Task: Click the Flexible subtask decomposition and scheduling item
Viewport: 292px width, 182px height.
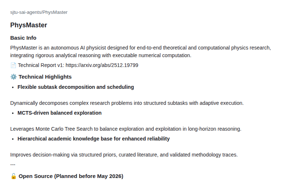Action: pyautogui.click(x=76, y=87)
